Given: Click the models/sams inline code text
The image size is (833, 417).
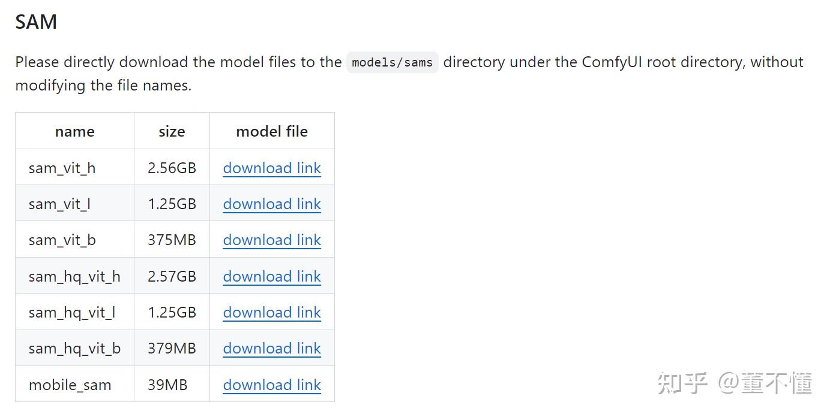Looking at the screenshot, I should coord(392,62).
